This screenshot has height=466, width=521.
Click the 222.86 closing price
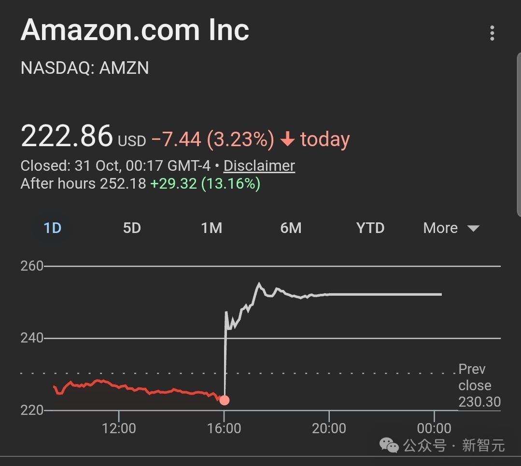pos(67,137)
